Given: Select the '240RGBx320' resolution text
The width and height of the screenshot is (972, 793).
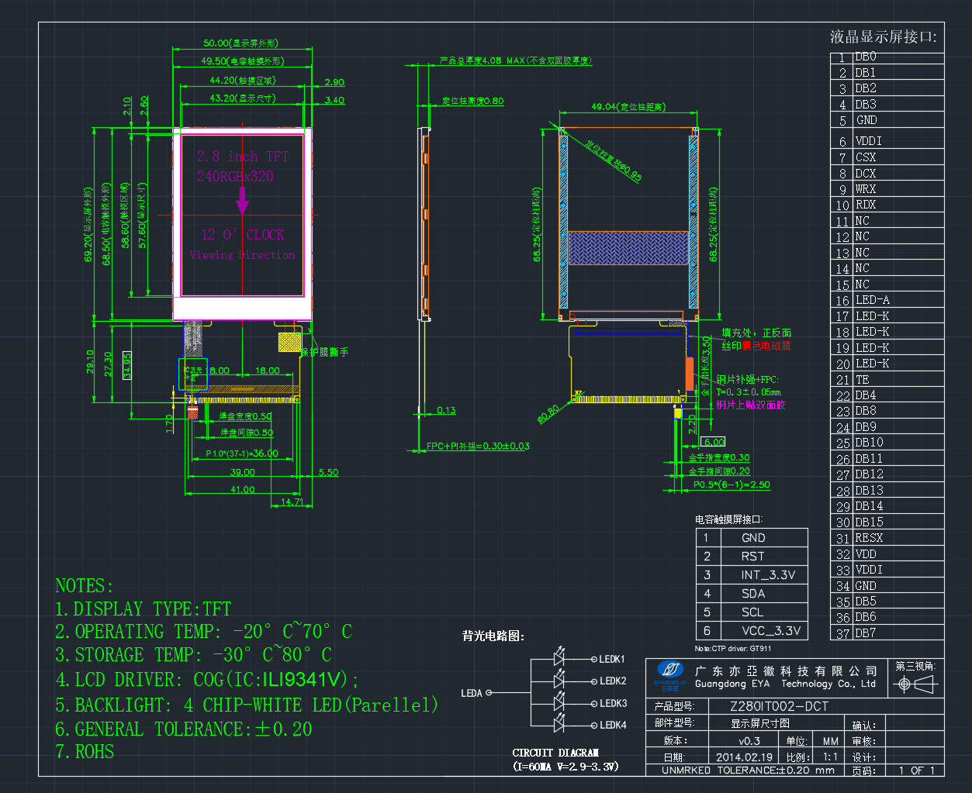Looking at the screenshot, I should [x=235, y=177].
